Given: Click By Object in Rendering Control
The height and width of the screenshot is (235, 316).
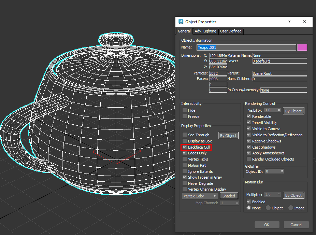Looking at the screenshot, I should [293, 111].
